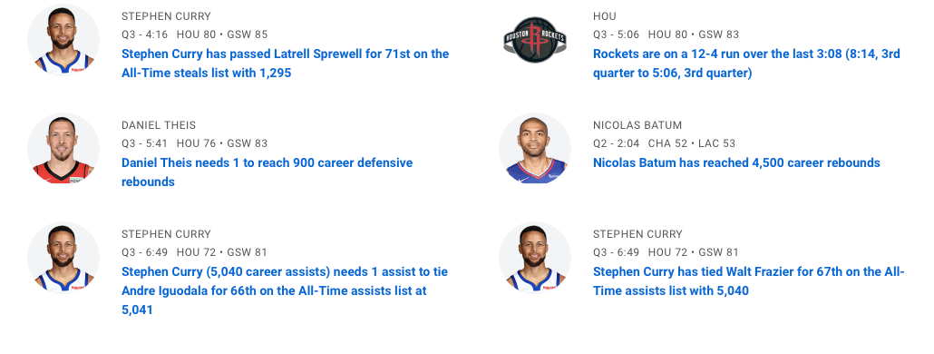Click the STEPHEN CURRY name above the Sprewell note

166,16
